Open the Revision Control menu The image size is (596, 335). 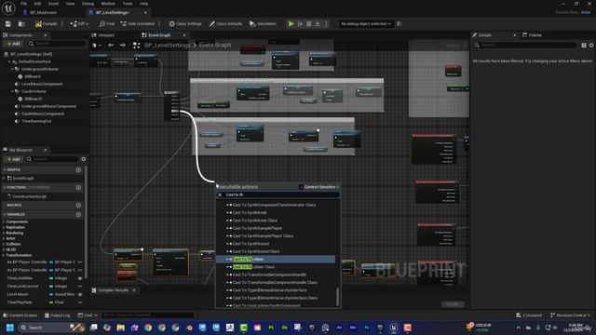[571, 315]
